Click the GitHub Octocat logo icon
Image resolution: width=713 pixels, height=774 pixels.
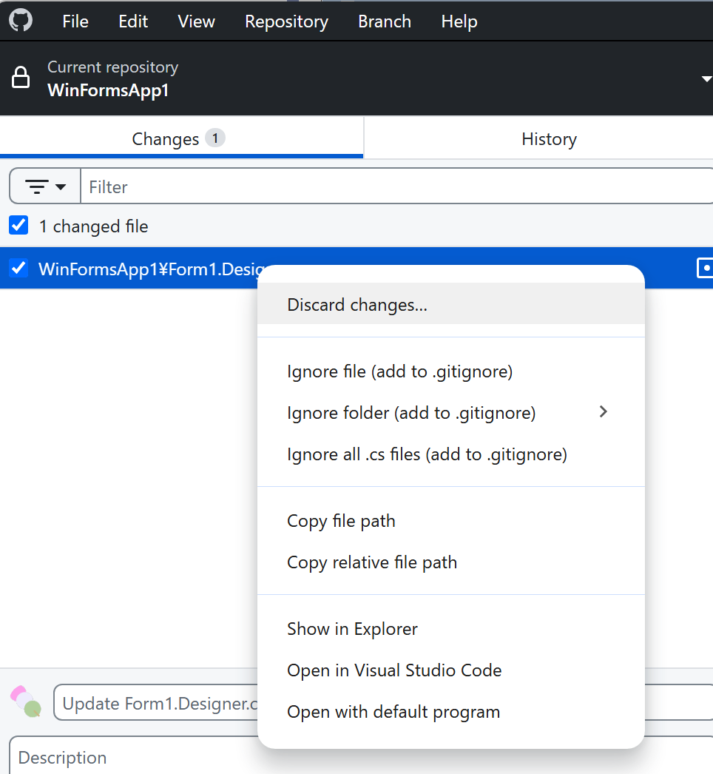tap(21, 21)
